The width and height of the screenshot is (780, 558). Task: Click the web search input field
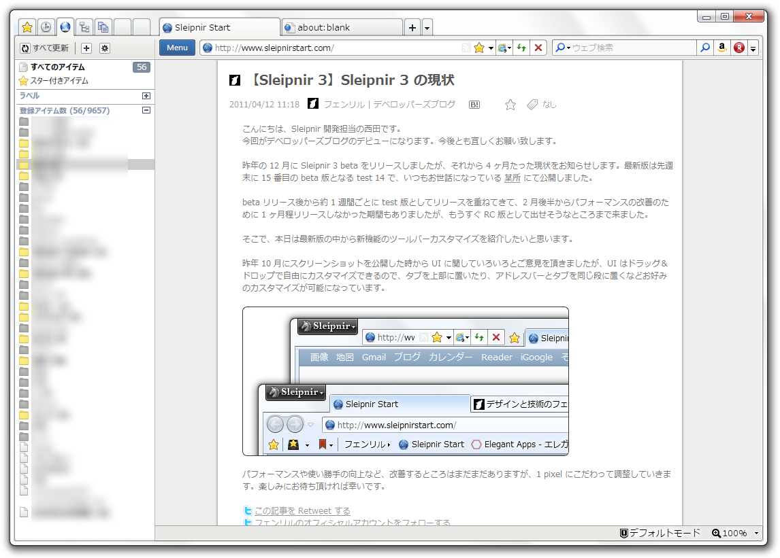[x=633, y=48]
